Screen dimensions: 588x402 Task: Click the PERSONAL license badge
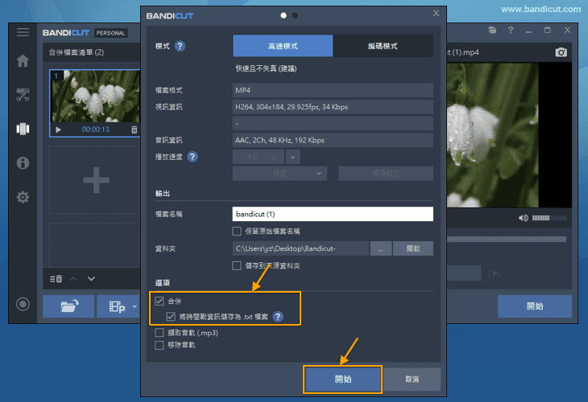click(x=110, y=33)
